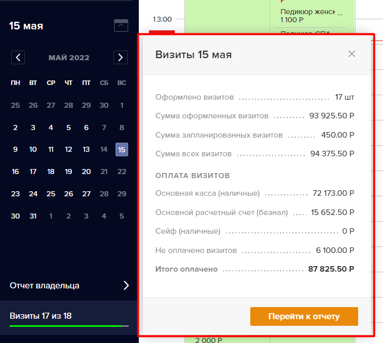The width and height of the screenshot is (383, 343).
Task: Click the Перейти к отчету button
Action: tap(304, 316)
